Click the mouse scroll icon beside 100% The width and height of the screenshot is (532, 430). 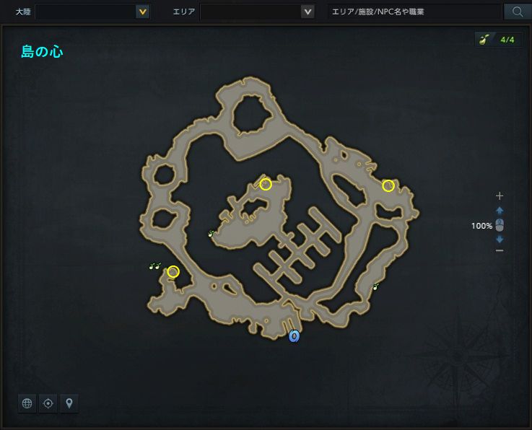(x=500, y=225)
